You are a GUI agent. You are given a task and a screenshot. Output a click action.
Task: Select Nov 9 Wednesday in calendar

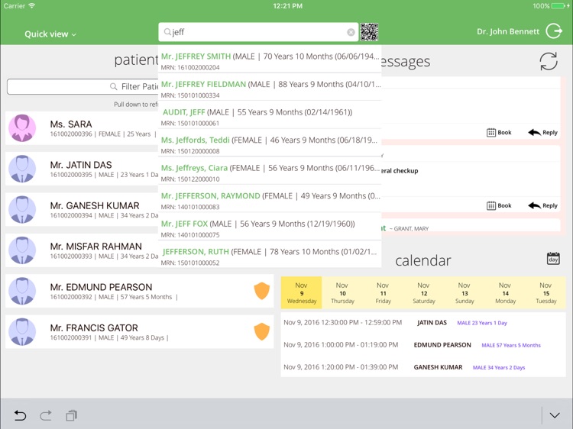302,293
